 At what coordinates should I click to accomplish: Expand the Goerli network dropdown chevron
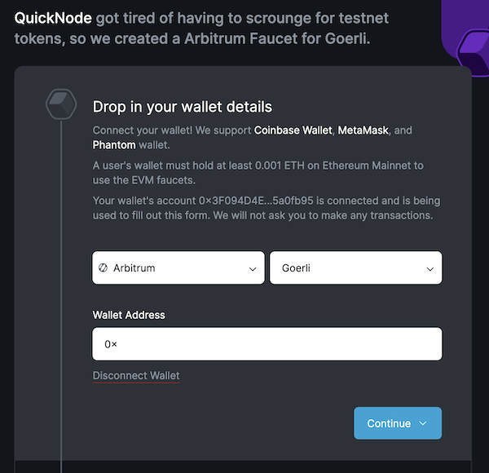click(x=430, y=268)
